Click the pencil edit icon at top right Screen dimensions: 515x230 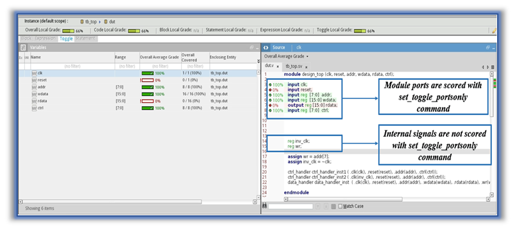pyautogui.click(x=495, y=31)
